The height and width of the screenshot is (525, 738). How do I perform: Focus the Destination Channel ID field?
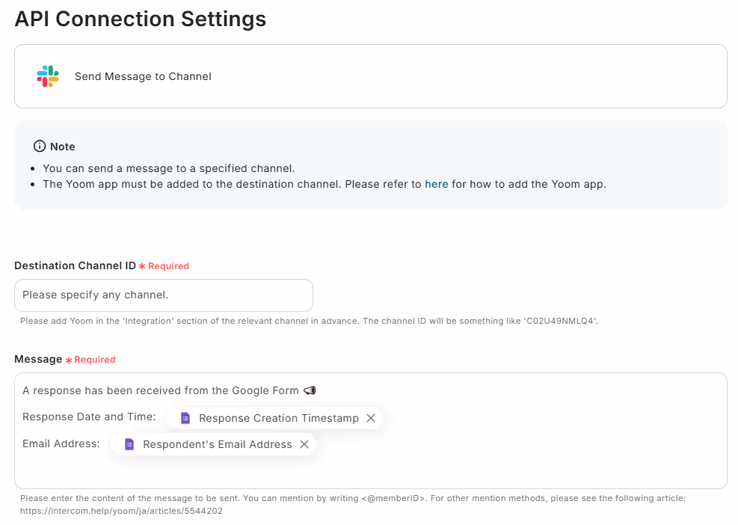[x=163, y=295]
